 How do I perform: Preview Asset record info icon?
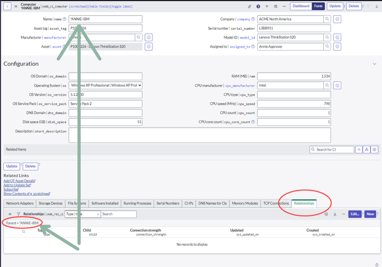tap(149, 47)
